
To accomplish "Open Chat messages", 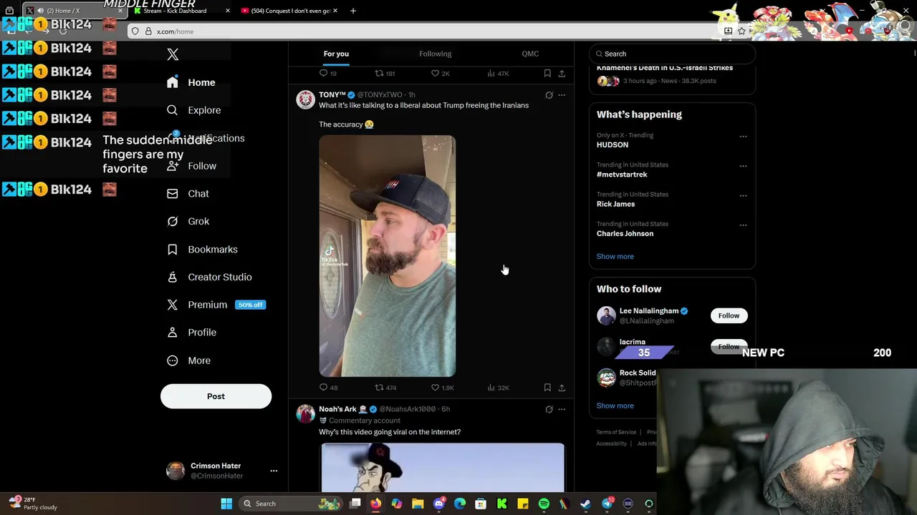I will (188, 194).
